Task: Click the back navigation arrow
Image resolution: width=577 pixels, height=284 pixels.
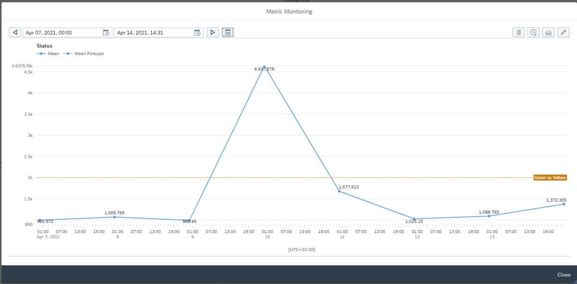Action: [x=15, y=32]
